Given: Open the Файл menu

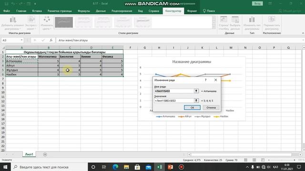Looking at the screenshot, I should coord(6,11).
